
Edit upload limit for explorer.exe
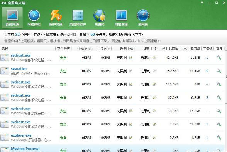pyautogui.click(x=154, y=138)
